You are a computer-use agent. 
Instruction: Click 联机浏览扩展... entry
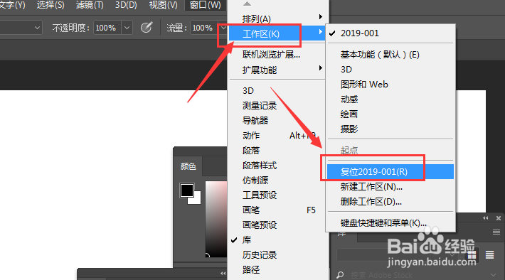(x=277, y=55)
